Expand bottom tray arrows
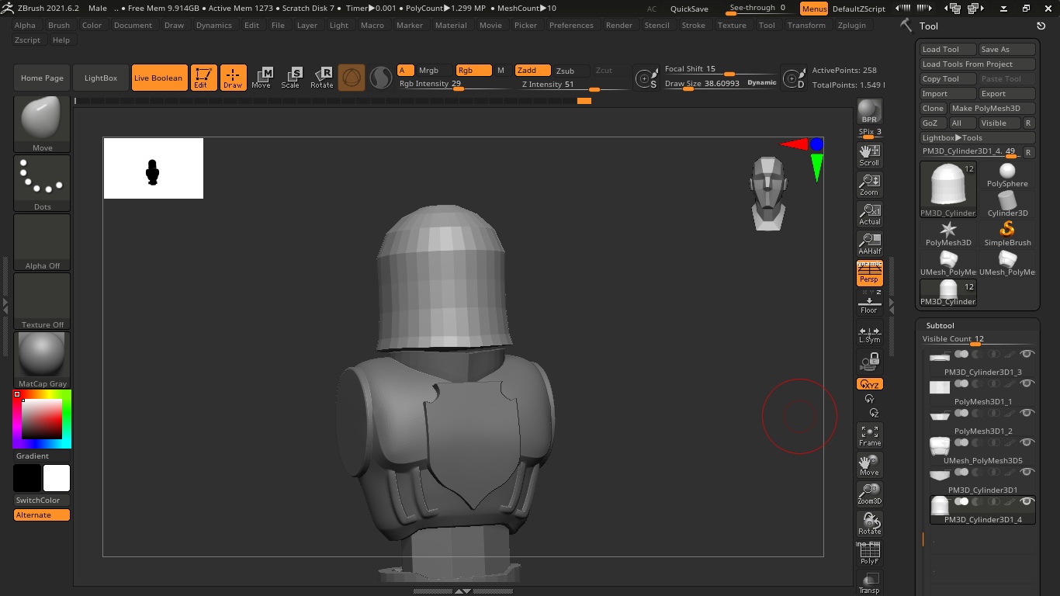Viewport: 1060px width, 596px height. (x=462, y=591)
